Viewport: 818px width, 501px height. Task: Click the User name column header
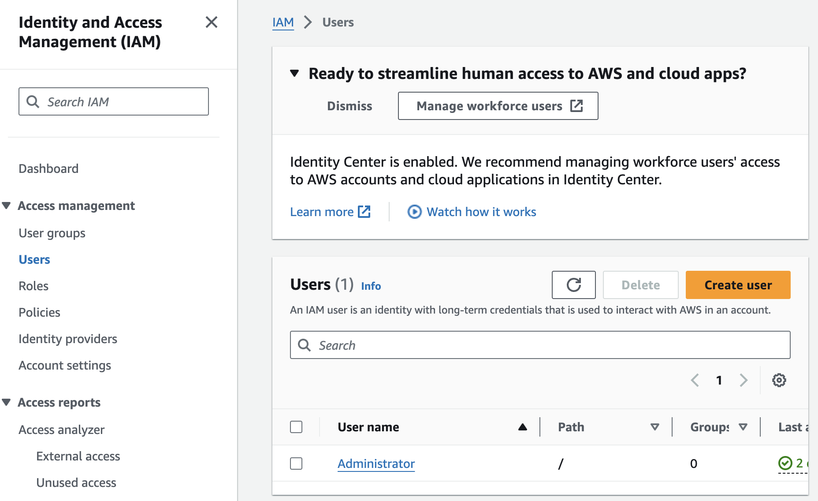pyautogui.click(x=368, y=427)
